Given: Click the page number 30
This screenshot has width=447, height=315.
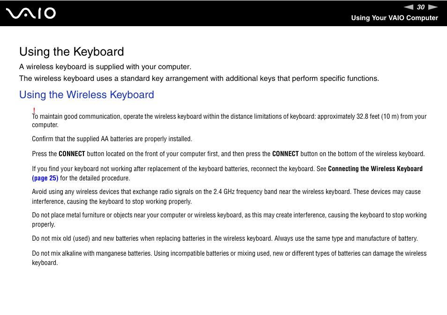Looking at the screenshot, I should (x=421, y=7).
